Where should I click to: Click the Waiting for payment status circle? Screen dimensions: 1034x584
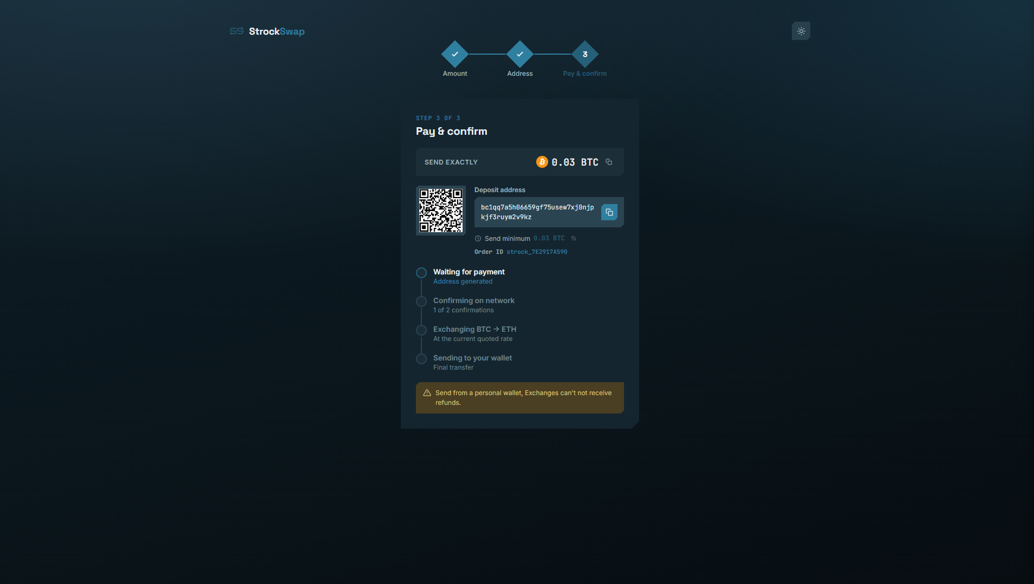pyautogui.click(x=421, y=273)
